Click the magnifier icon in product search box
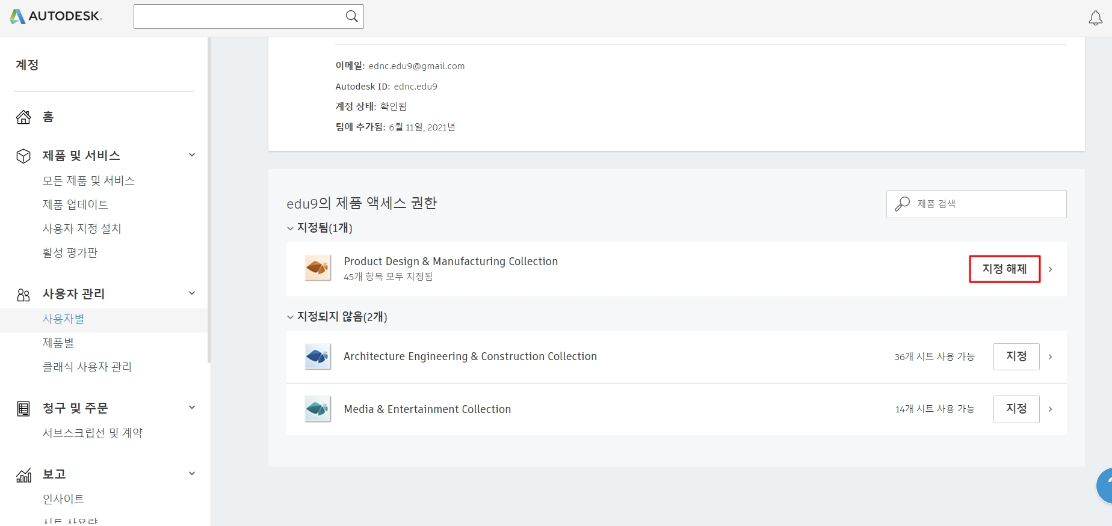This screenshot has width=1112, height=526. 902,204
